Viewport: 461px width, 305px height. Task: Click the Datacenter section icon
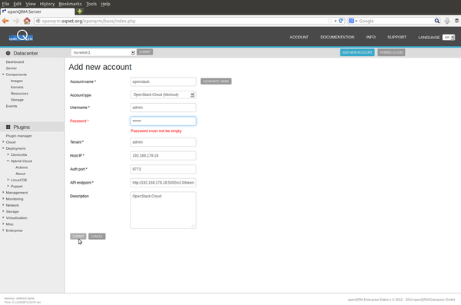8,53
